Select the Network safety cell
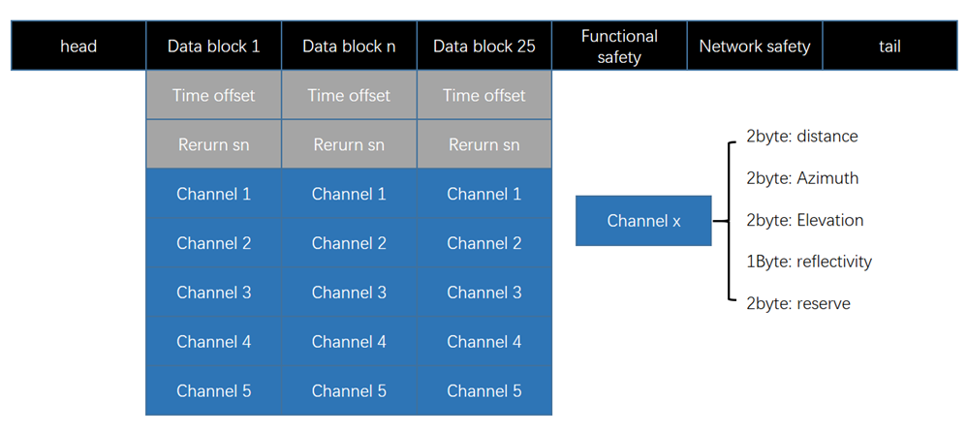 755,46
